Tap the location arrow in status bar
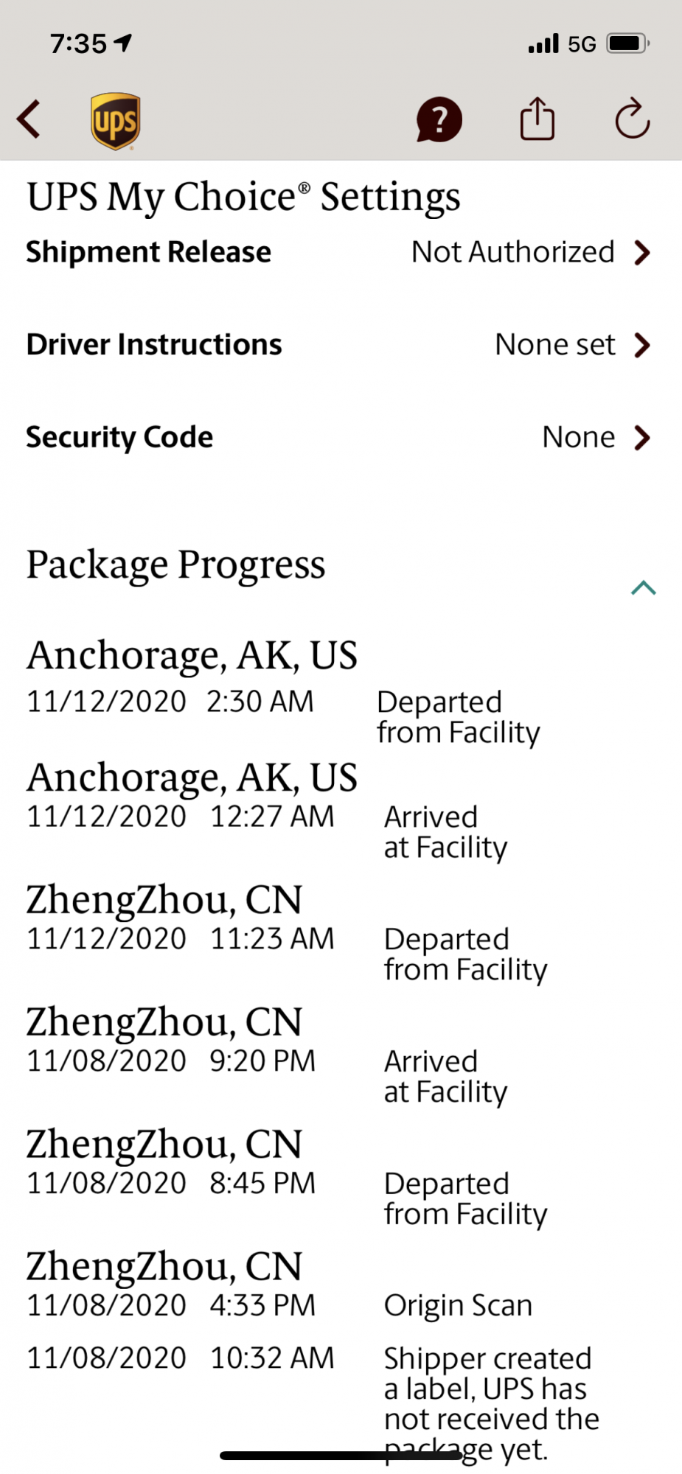This screenshot has height=1474, width=682. (x=123, y=43)
